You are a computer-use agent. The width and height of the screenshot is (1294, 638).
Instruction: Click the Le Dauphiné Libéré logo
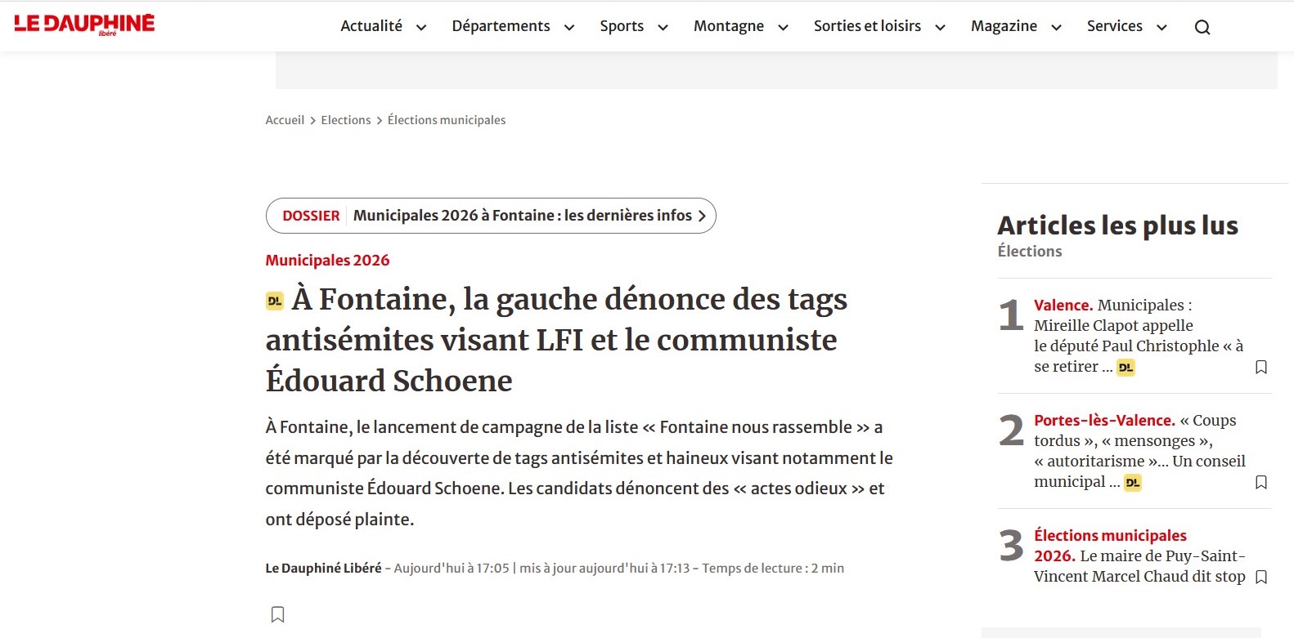[84, 25]
